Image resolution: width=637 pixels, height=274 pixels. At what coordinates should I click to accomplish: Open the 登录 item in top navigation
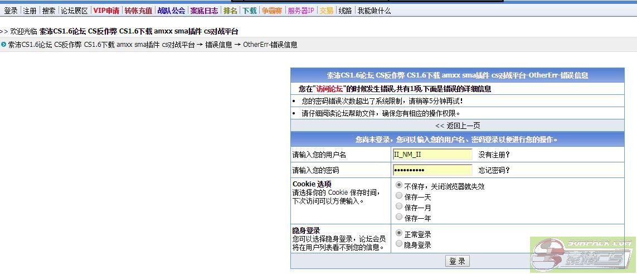point(11,11)
